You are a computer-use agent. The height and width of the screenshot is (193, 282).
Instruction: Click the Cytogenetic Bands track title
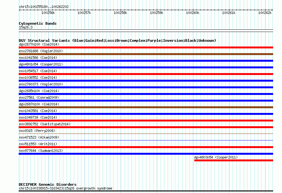tap(38, 23)
